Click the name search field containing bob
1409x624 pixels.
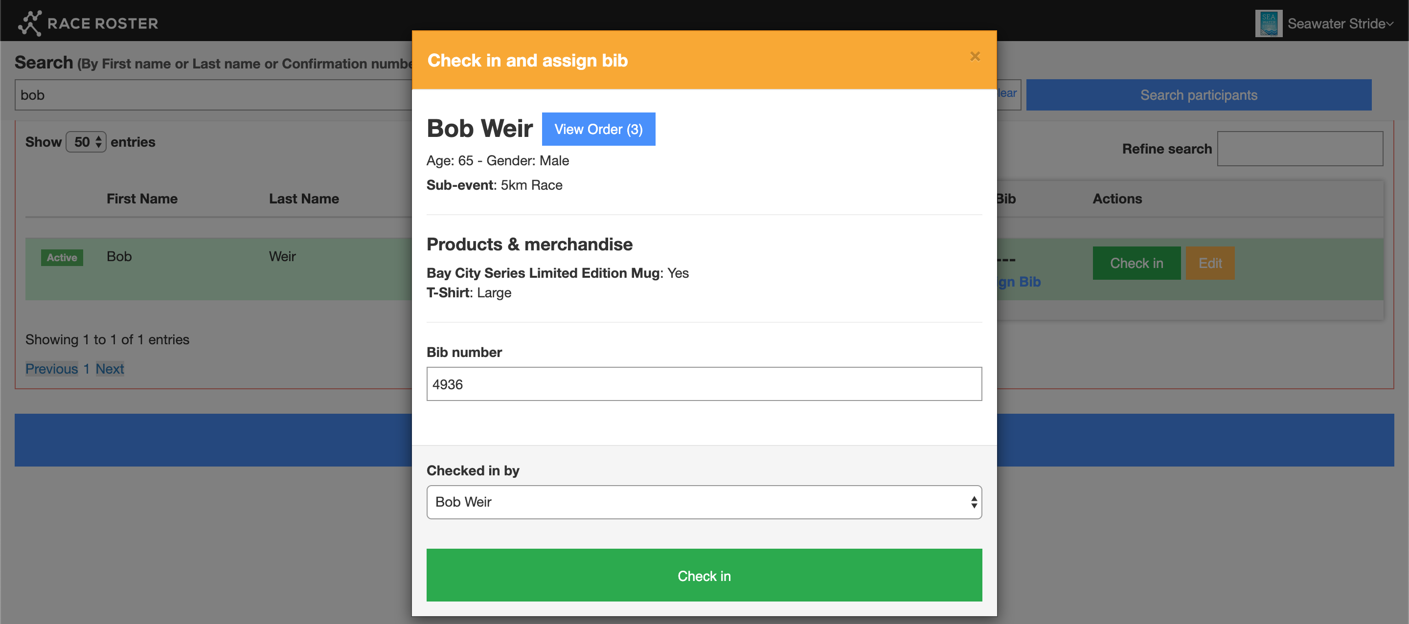point(213,95)
